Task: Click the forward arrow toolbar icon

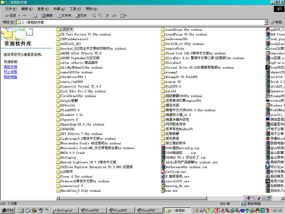Action: tap(24, 16)
